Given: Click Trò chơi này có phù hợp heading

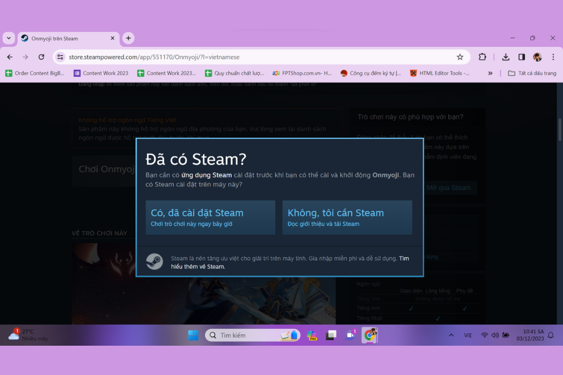Looking at the screenshot, I should [411, 117].
